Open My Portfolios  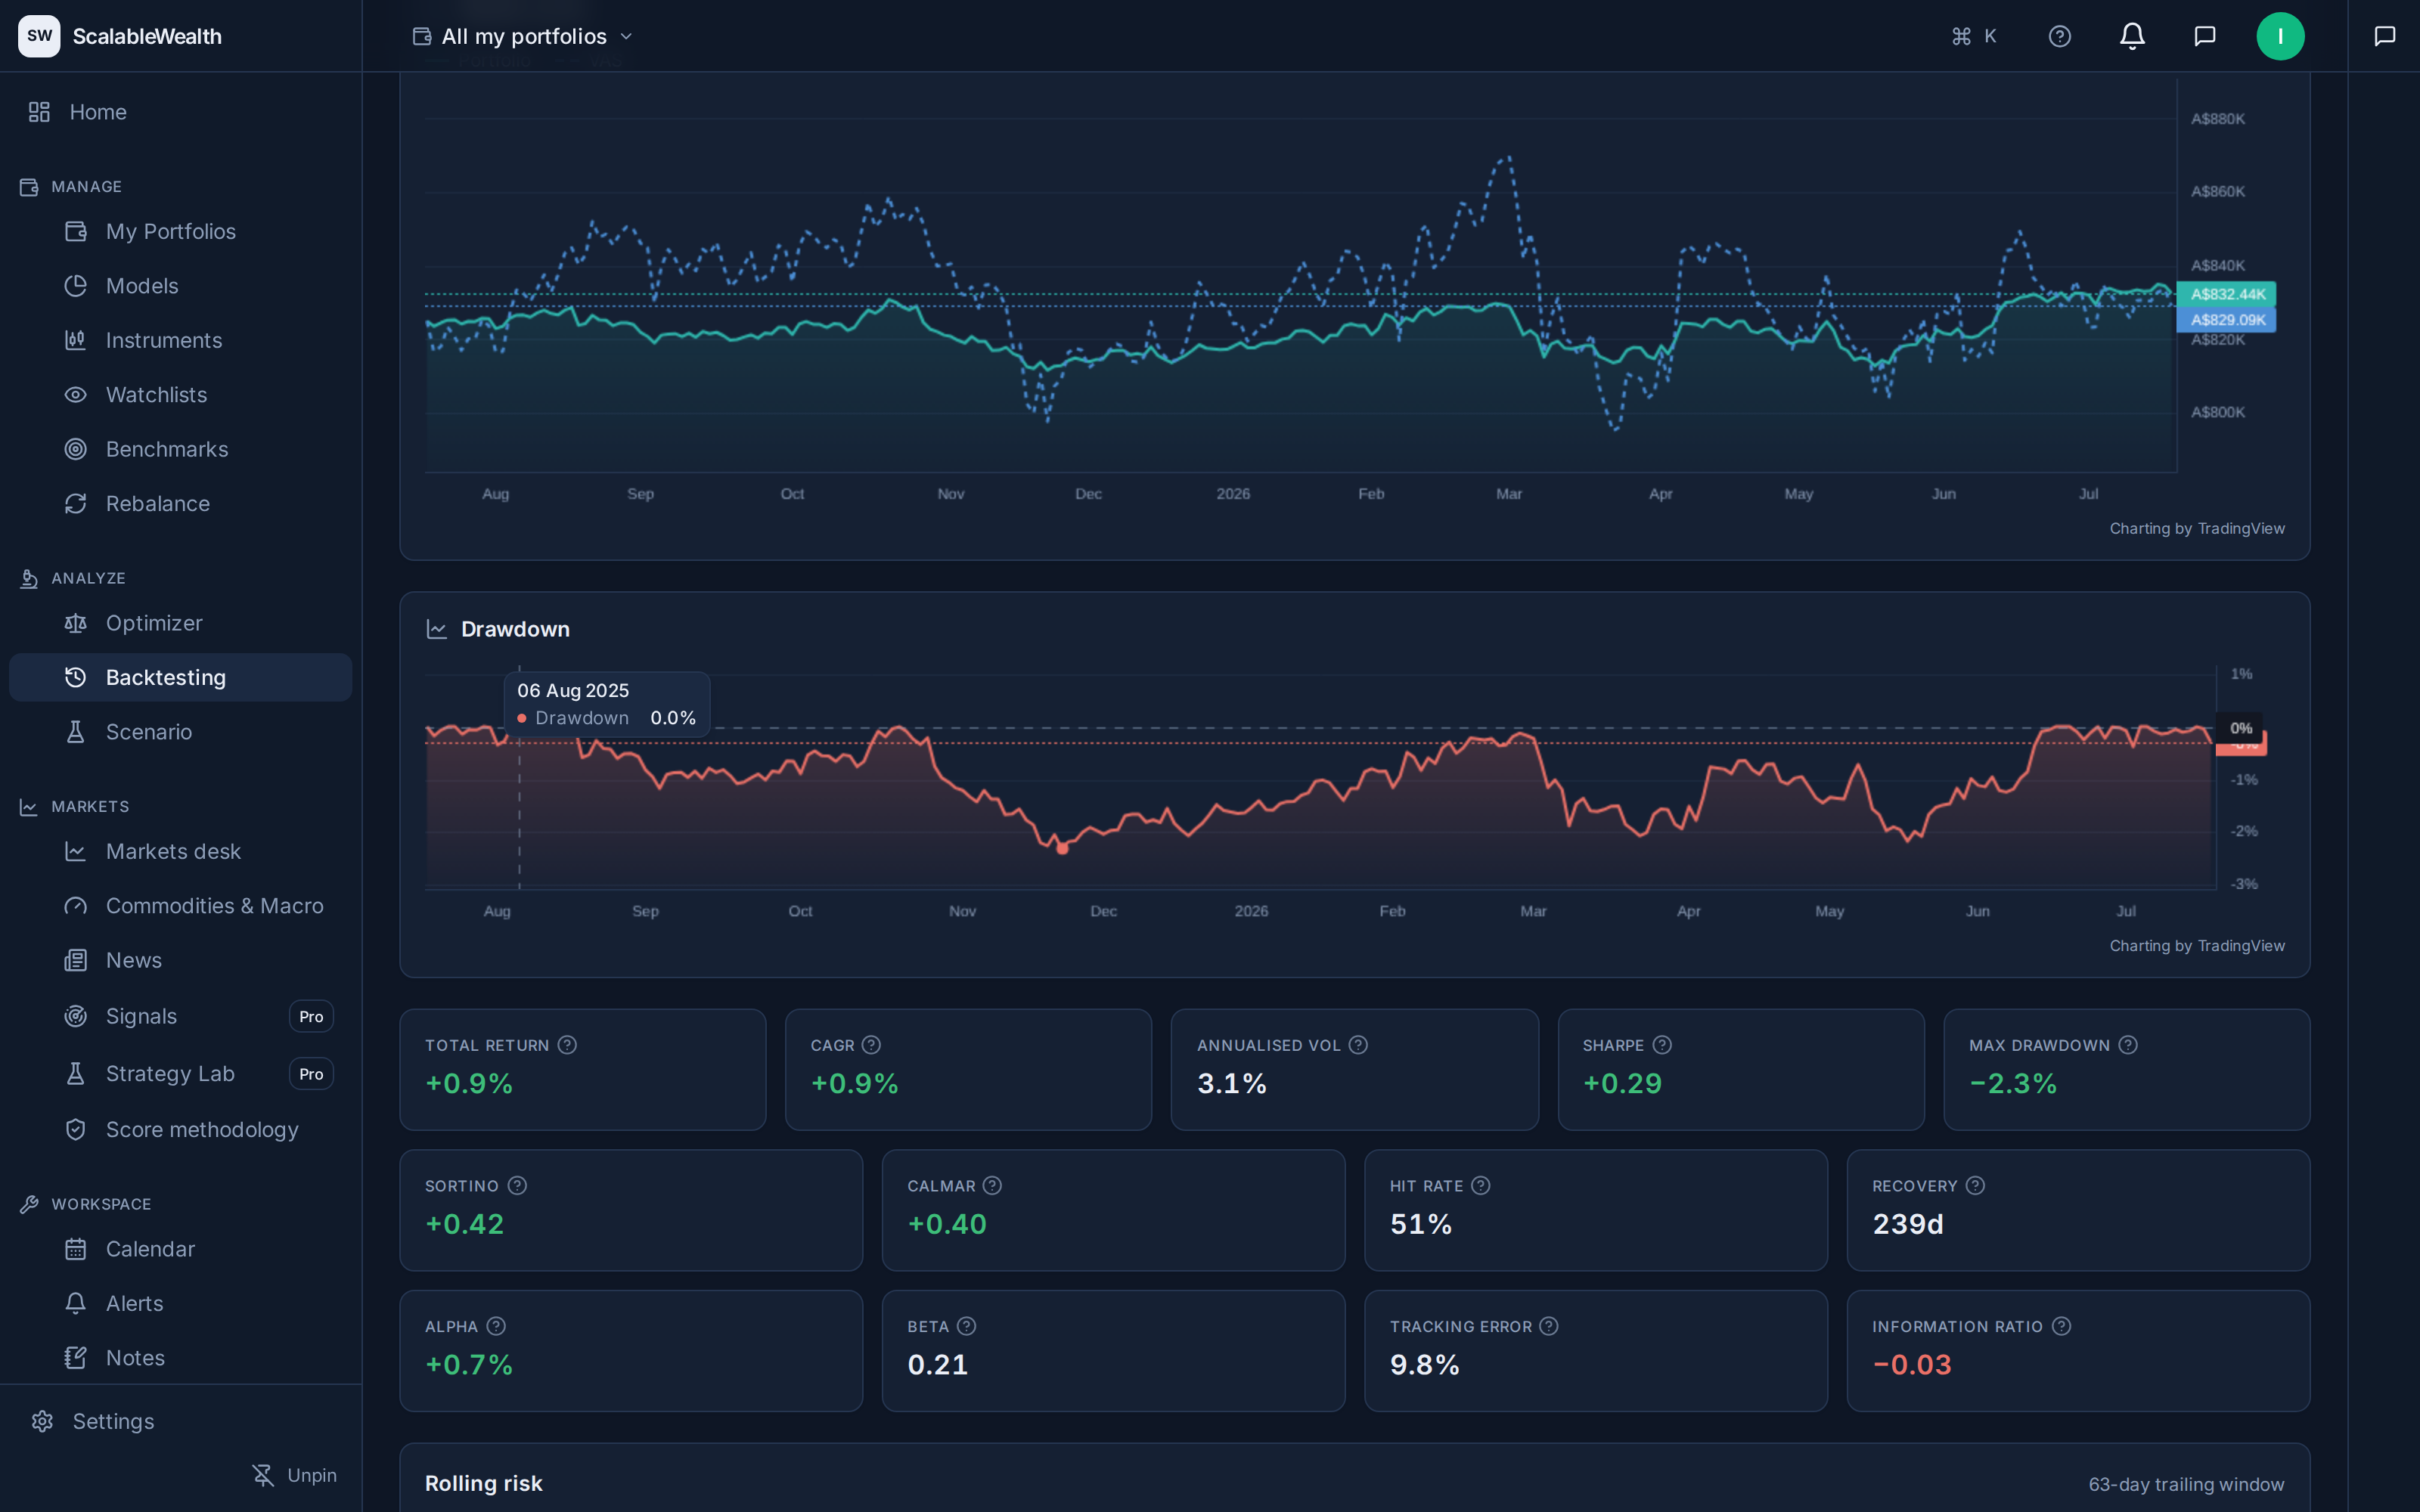pyautogui.click(x=180, y=231)
